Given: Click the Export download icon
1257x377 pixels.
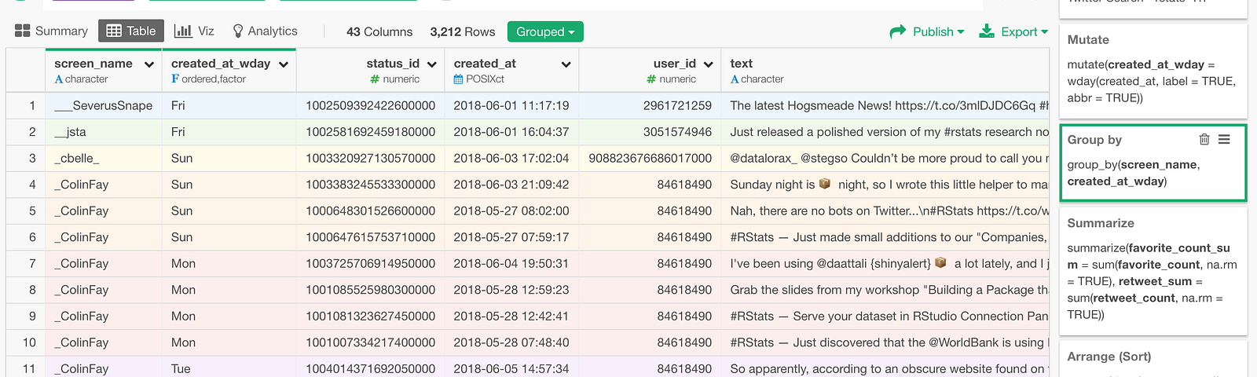Looking at the screenshot, I should (x=987, y=31).
